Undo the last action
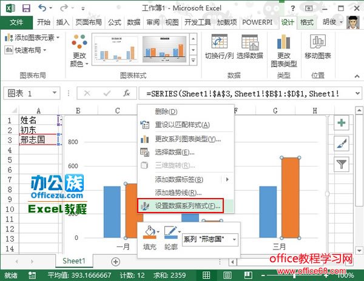This screenshot has height=281, width=364. click(x=42, y=8)
